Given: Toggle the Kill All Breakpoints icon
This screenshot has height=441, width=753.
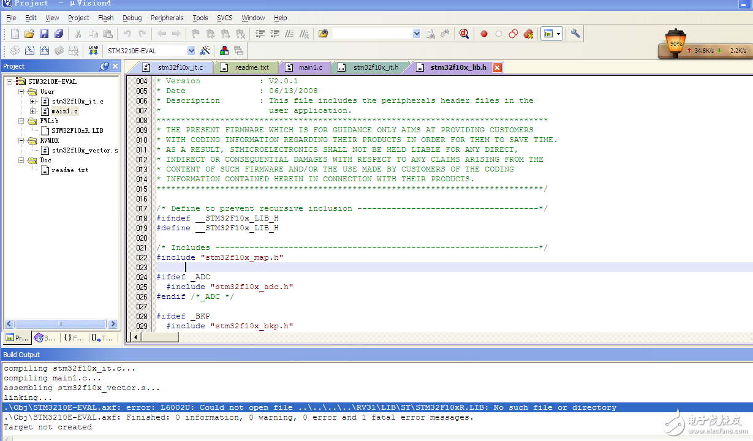Looking at the screenshot, I should (x=528, y=34).
